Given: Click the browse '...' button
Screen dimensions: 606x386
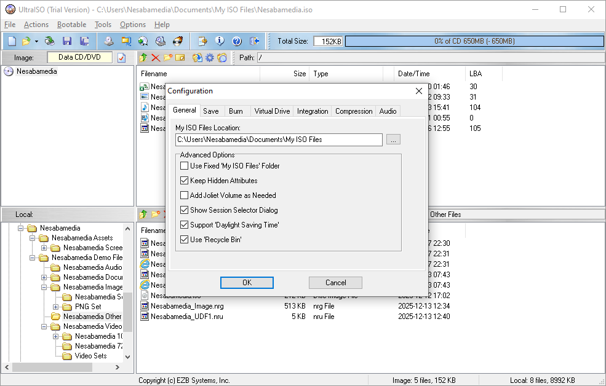Looking at the screenshot, I should tap(393, 140).
